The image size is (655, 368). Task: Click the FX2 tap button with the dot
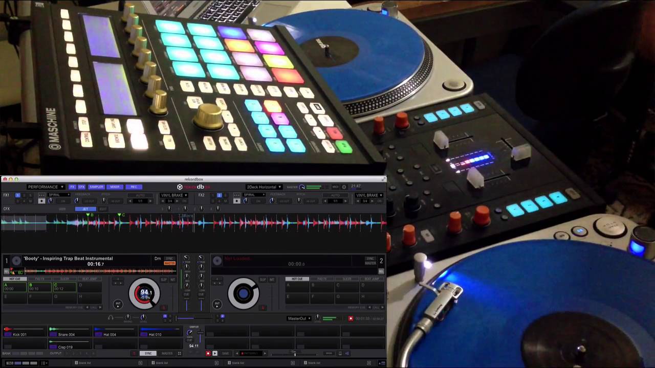pos(237,201)
